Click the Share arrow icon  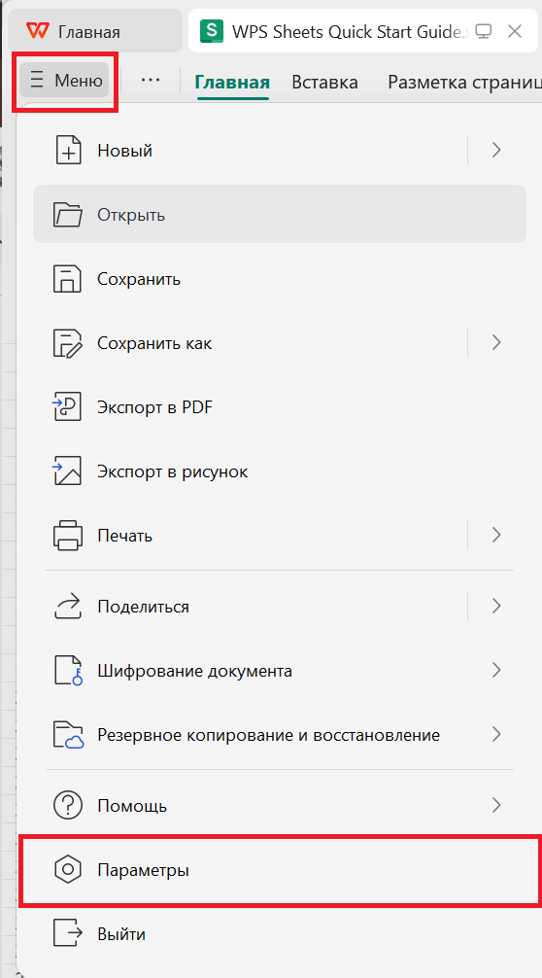pyautogui.click(x=68, y=606)
